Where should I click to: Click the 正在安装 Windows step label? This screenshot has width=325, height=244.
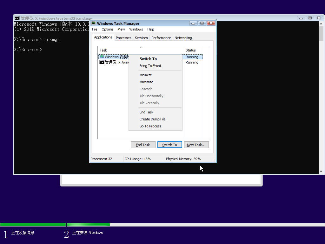click(x=88, y=233)
